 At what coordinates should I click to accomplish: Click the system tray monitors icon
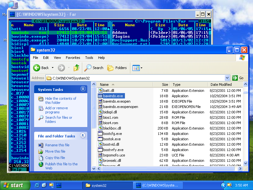click(230, 185)
